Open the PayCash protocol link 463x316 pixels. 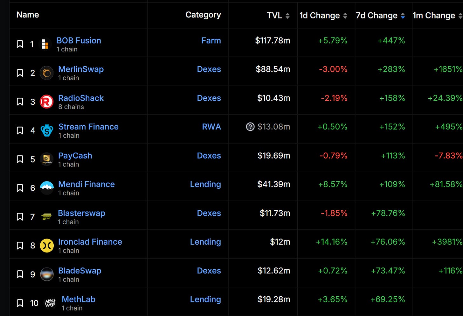(75, 156)
